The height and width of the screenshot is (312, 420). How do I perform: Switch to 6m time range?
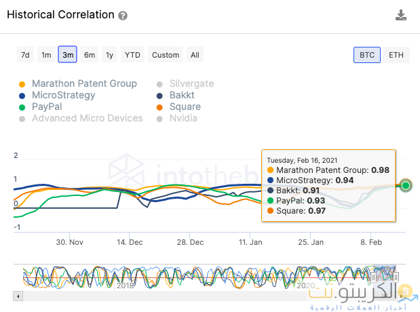90,55
